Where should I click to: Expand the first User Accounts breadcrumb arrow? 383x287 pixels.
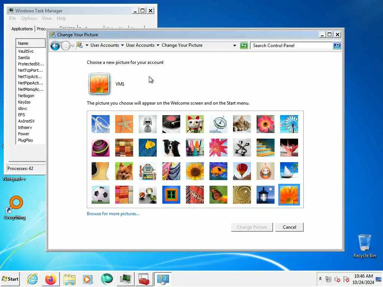(122, 45)
